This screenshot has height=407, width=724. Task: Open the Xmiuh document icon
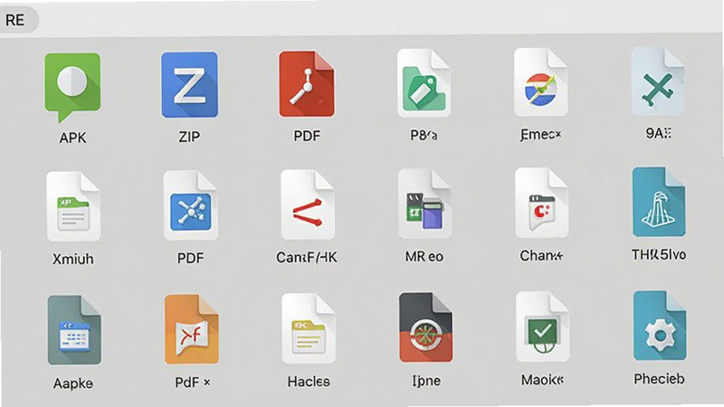point(73,206)
